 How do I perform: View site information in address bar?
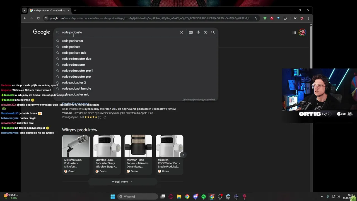[x=46, y=18]
